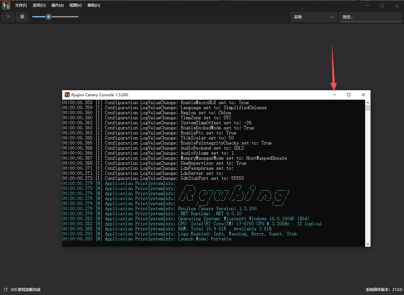This screenshot has width=404, height=295.
Task: Click the icon size slider handle
Action: [48, 17]
